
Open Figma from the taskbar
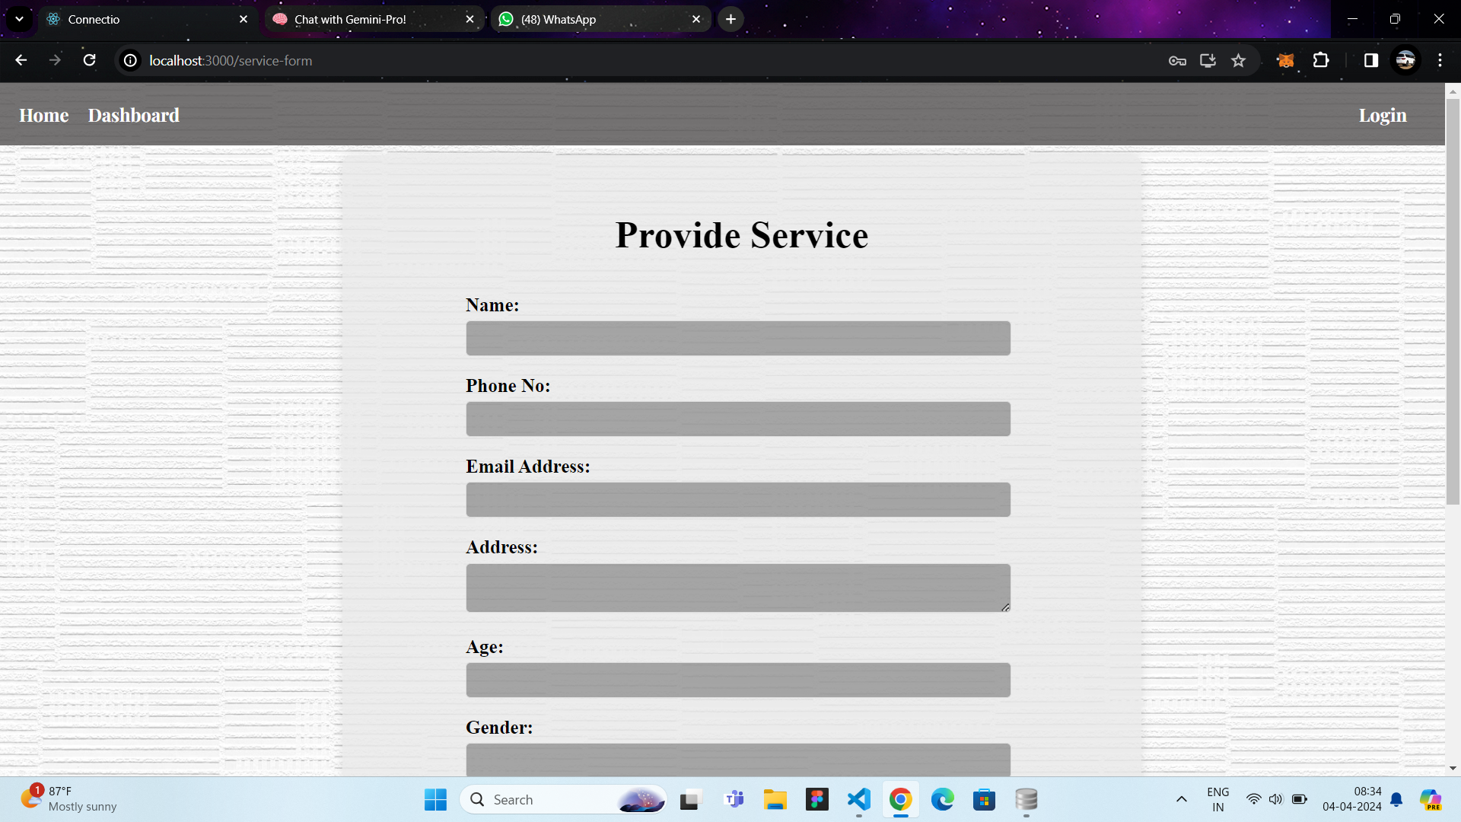point(816,799)
